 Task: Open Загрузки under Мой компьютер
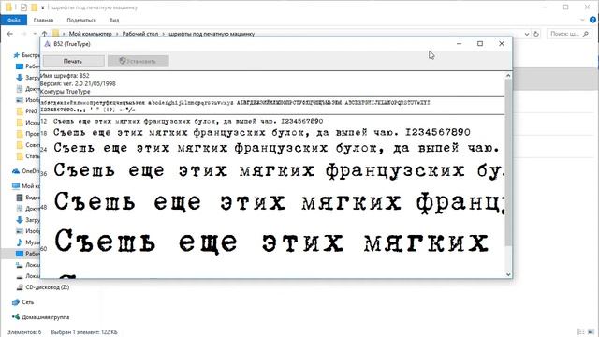pyautogui.click(x=27, y=220)
